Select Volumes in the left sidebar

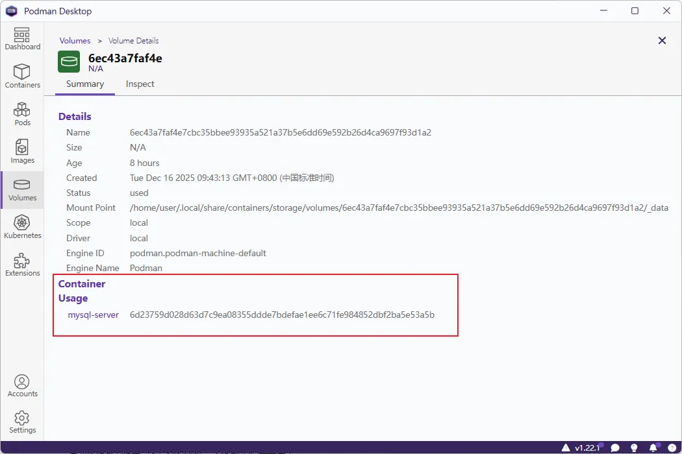pyautogui.click(x=22, y=189)
